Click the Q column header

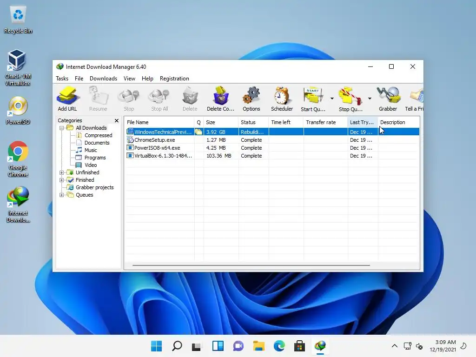(199, 122)
